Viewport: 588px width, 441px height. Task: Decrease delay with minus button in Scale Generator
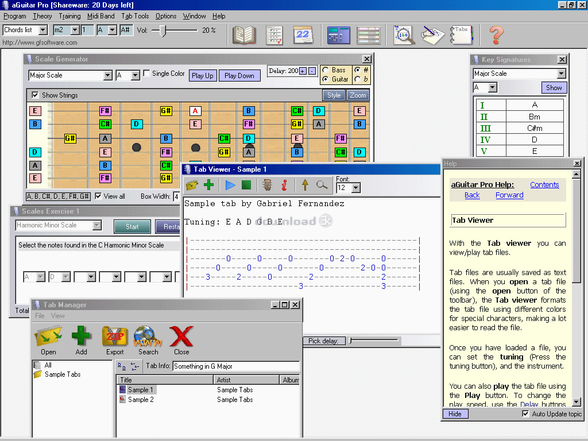(312, 71)
